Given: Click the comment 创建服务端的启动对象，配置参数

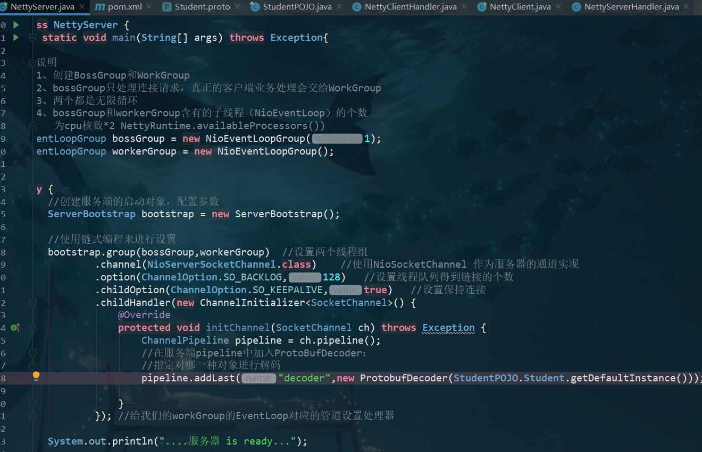Looking at the screenshot, I should pyautogui.click(x=133, y=202).
